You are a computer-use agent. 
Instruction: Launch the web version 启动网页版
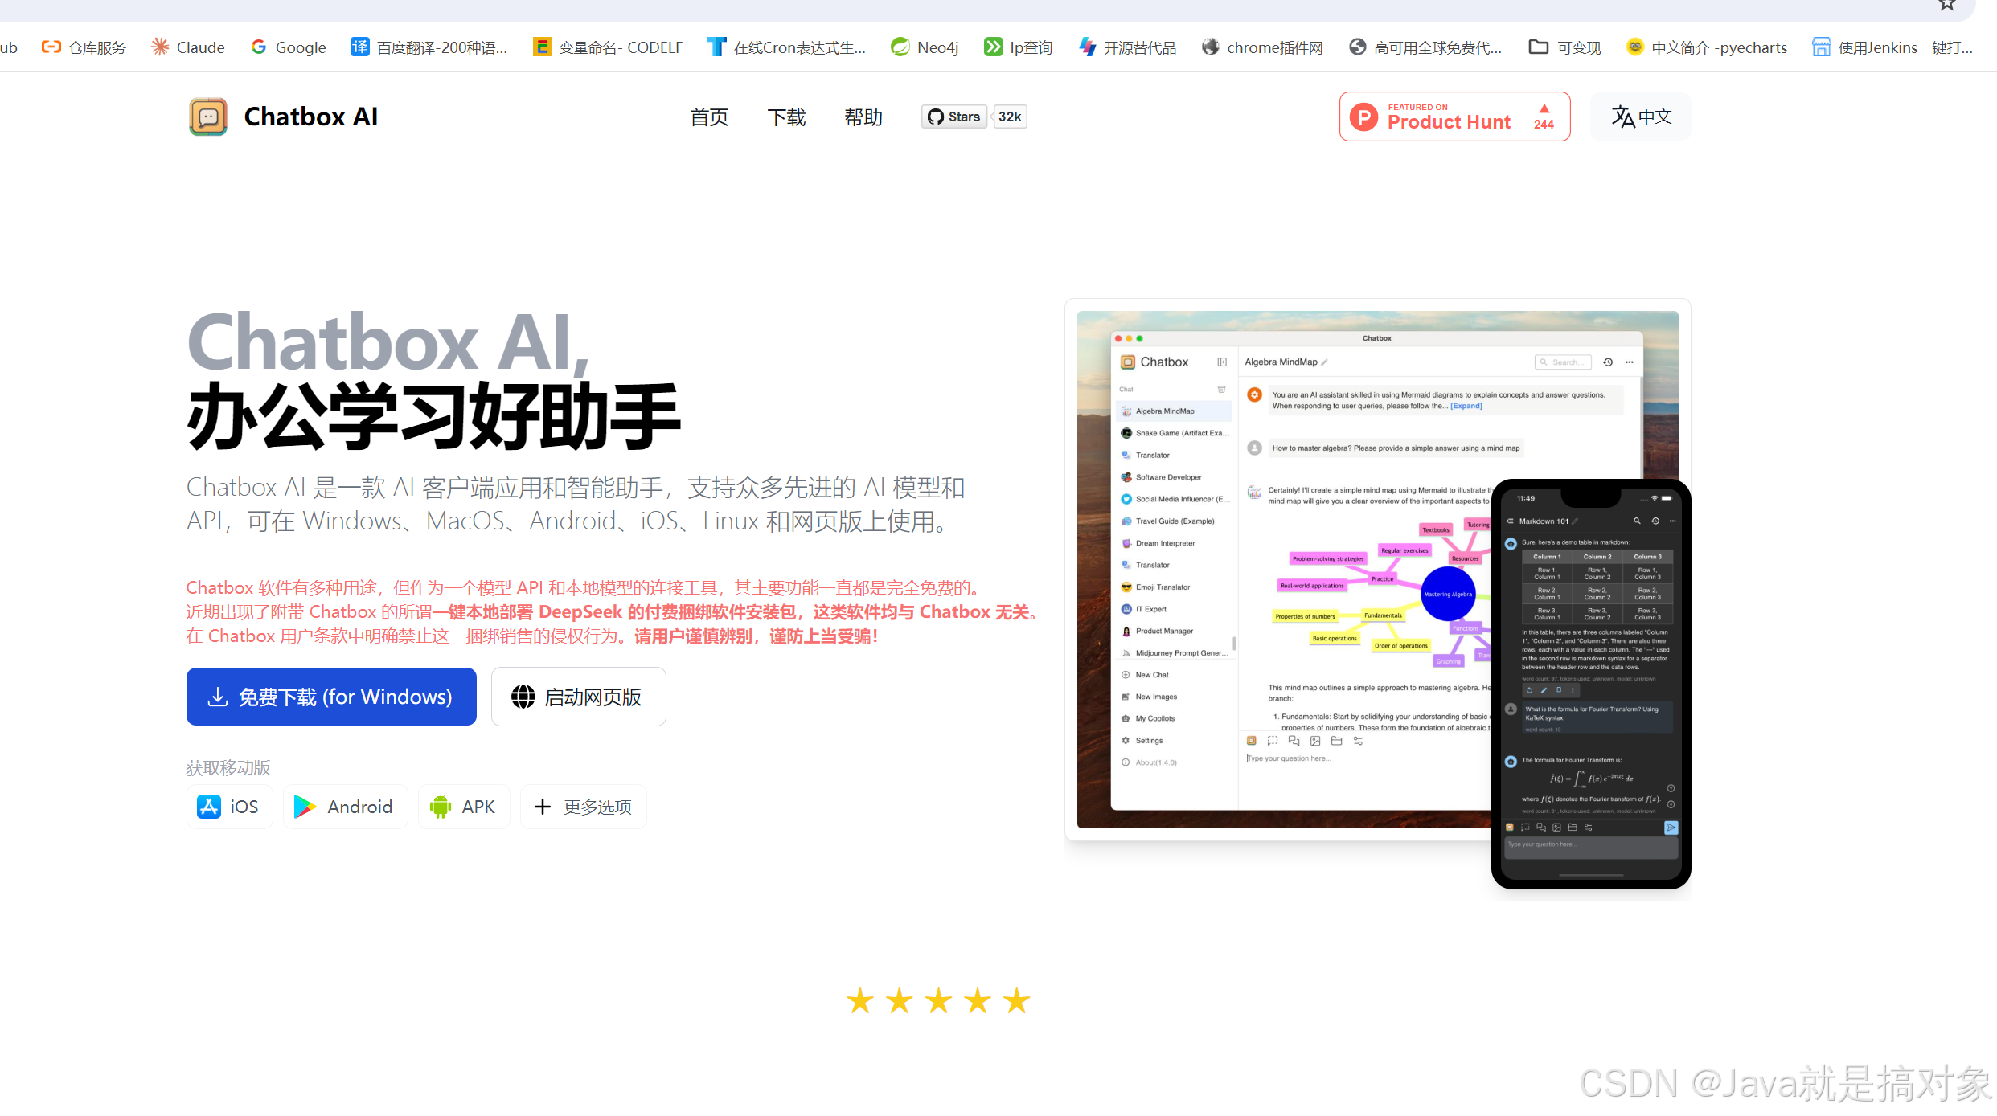pos(578,697)
